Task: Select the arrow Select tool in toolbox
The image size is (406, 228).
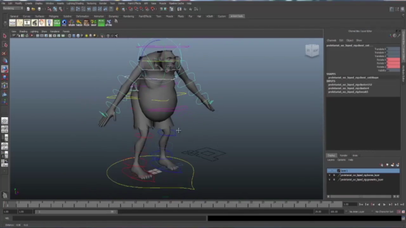Action: (4, 36)
